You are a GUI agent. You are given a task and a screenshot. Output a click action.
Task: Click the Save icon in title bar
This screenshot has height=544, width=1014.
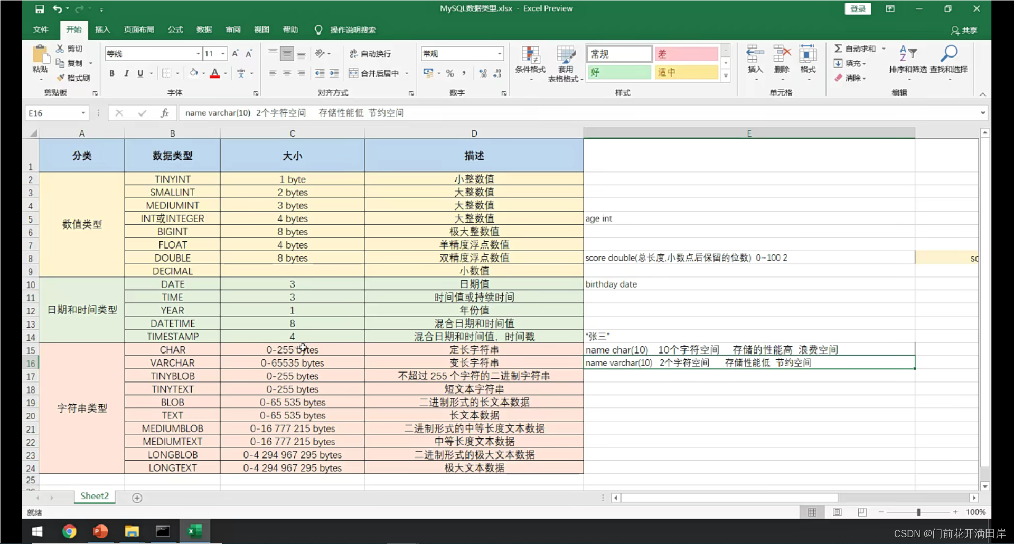[40, 9]
